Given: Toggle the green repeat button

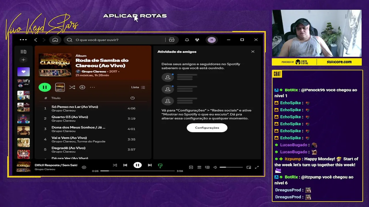Looking at the screenshot, I should 160,165.
